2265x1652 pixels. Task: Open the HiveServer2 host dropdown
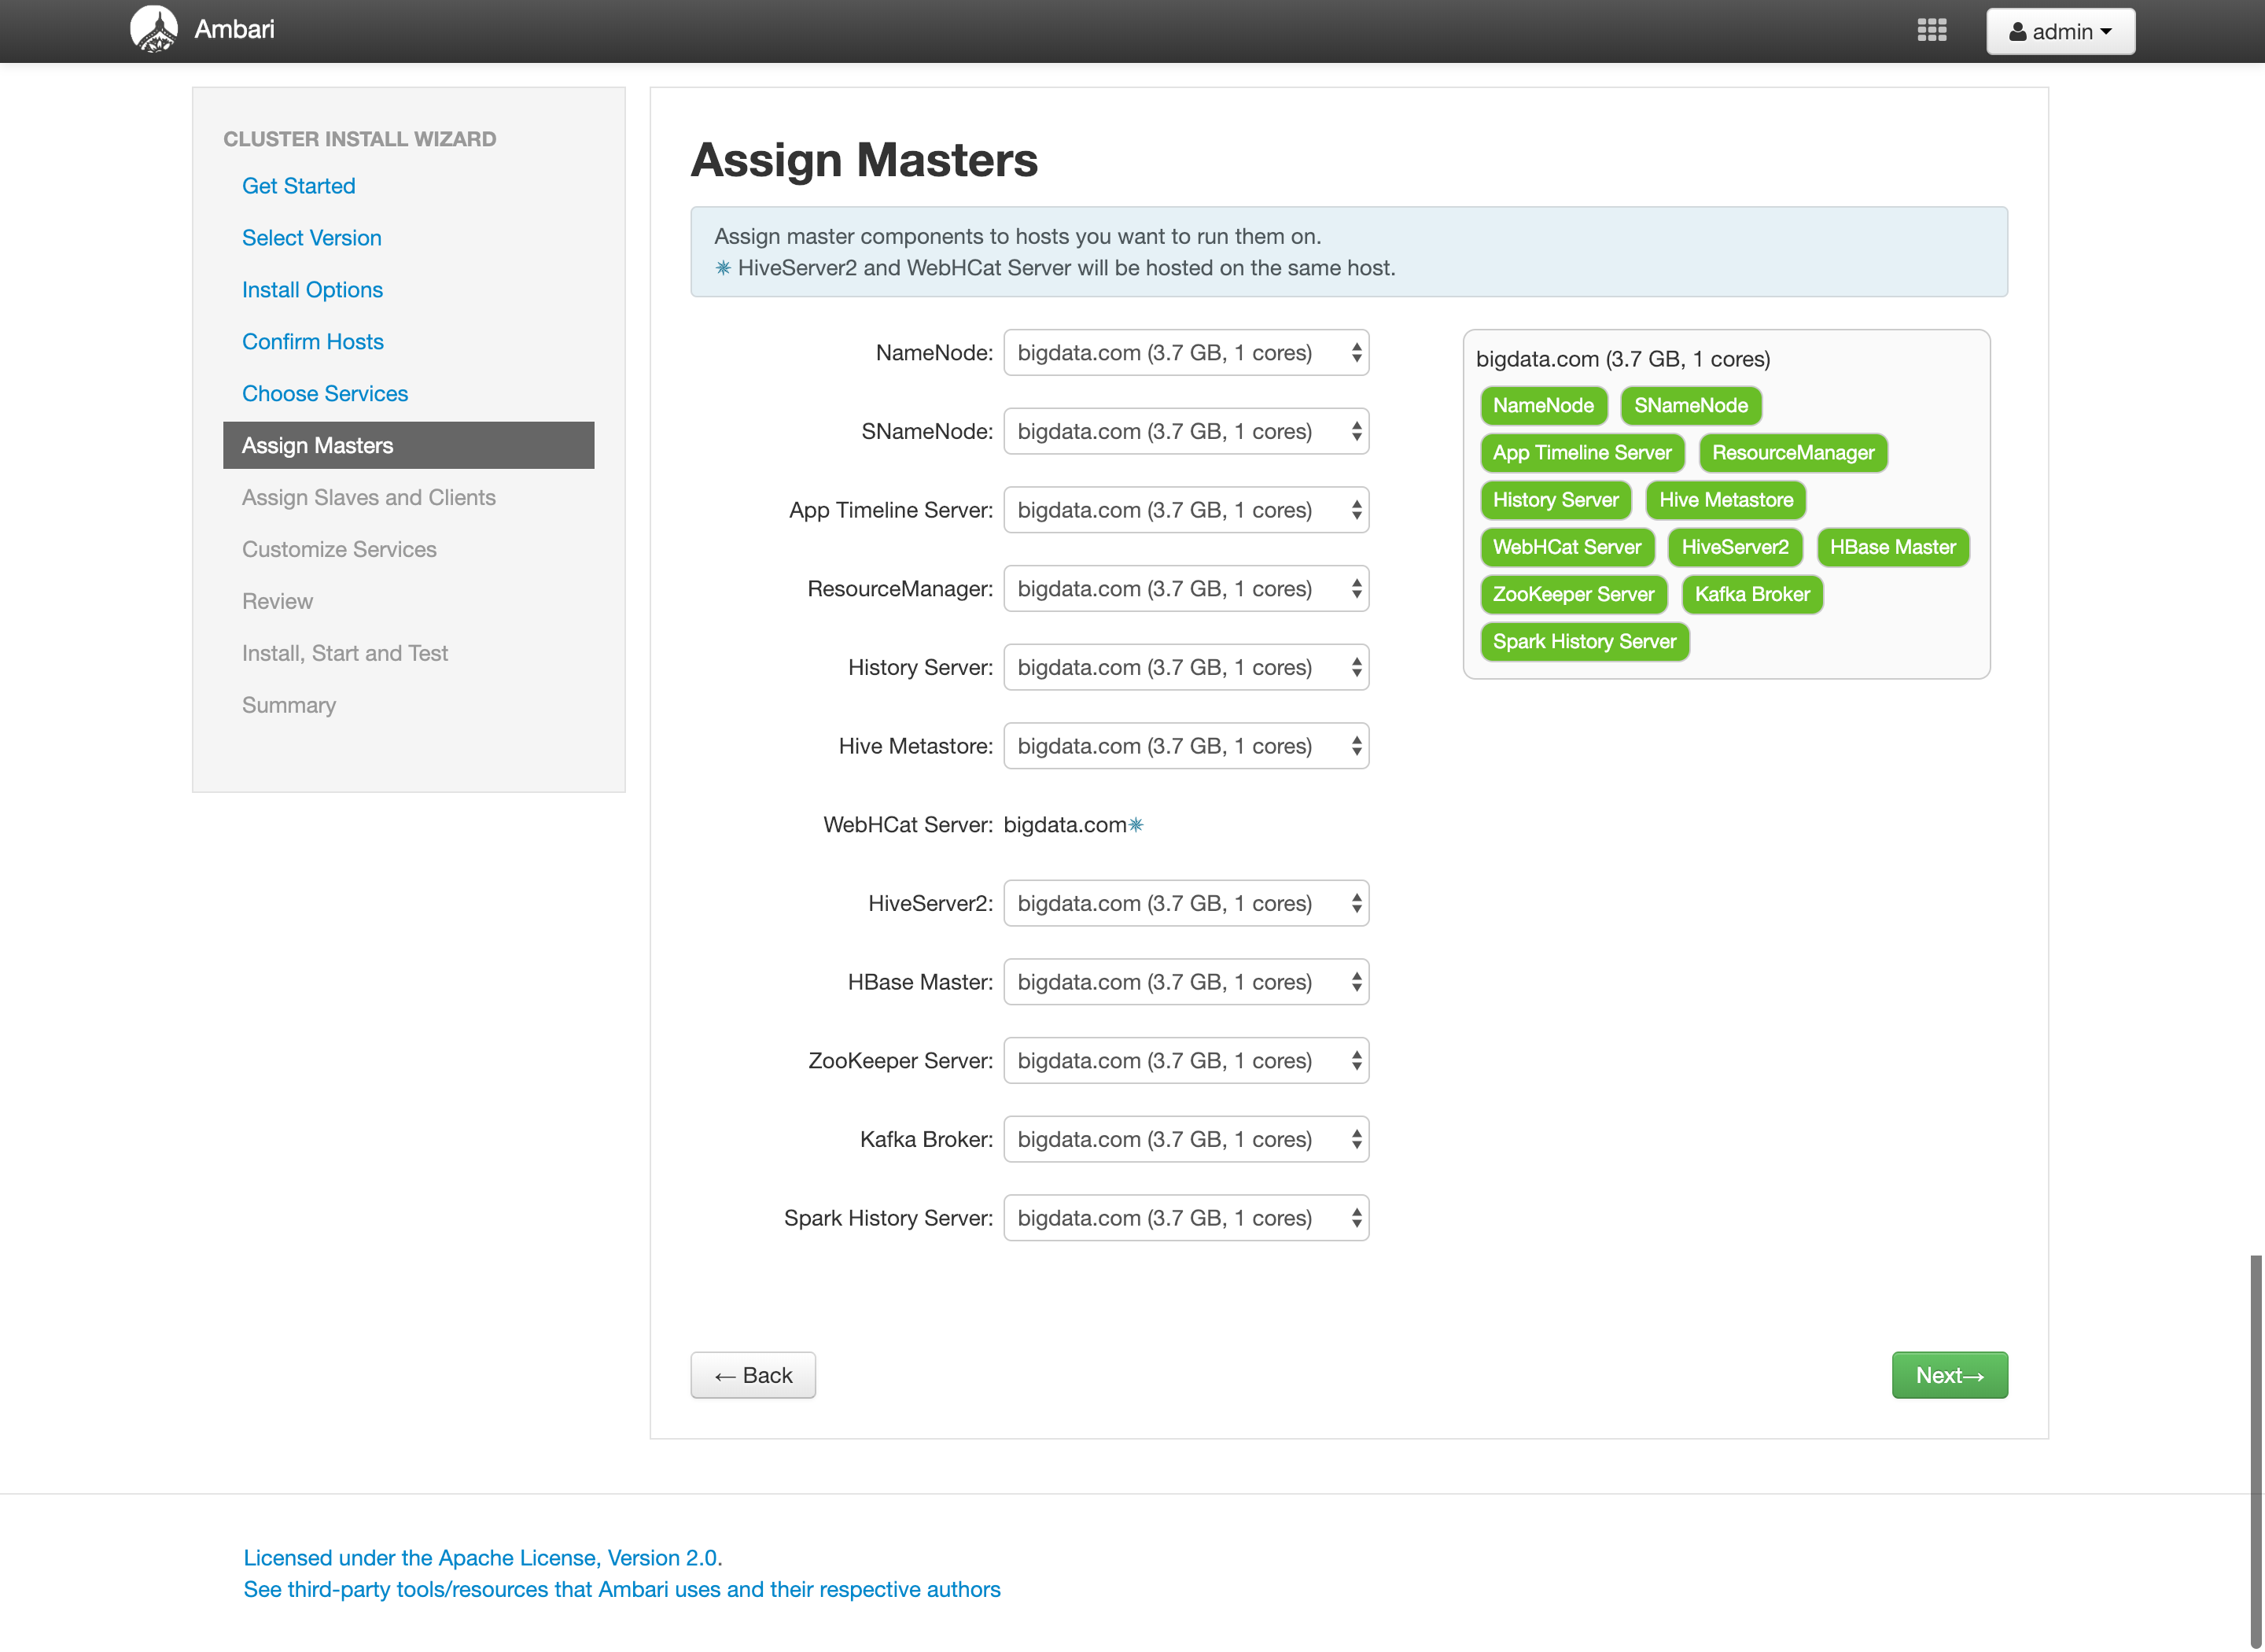pyautogui.click(x=1184, y=902)
